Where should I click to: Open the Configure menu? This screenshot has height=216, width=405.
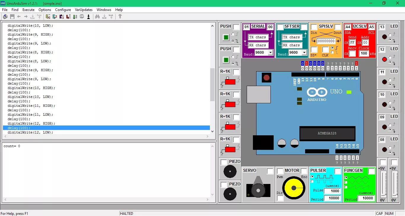pos(63,10)
